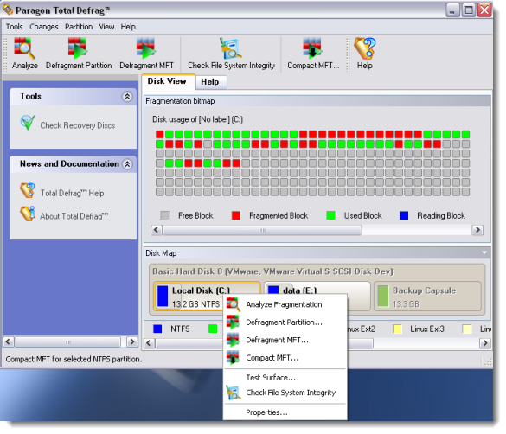Open the Help menu in menu bar

128,27
